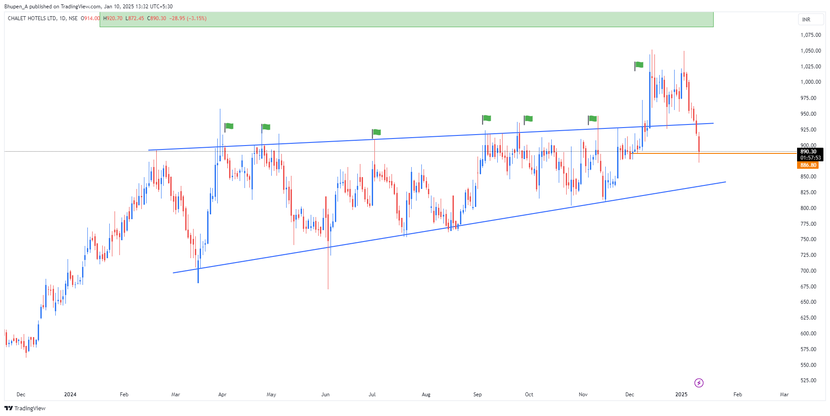Click the orange 886.80 price label
The image size is (830, 416).
[808, 165]
